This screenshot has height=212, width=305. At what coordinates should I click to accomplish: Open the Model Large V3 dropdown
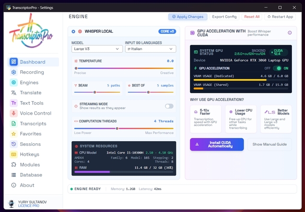[x=97, y=49]
